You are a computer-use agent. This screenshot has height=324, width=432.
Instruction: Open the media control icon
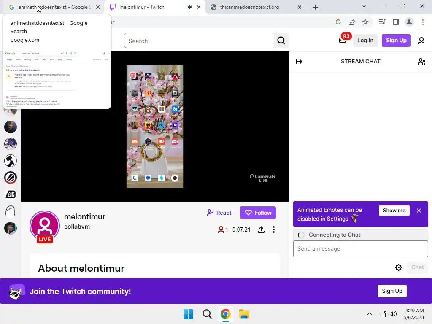tap(382, 22)
